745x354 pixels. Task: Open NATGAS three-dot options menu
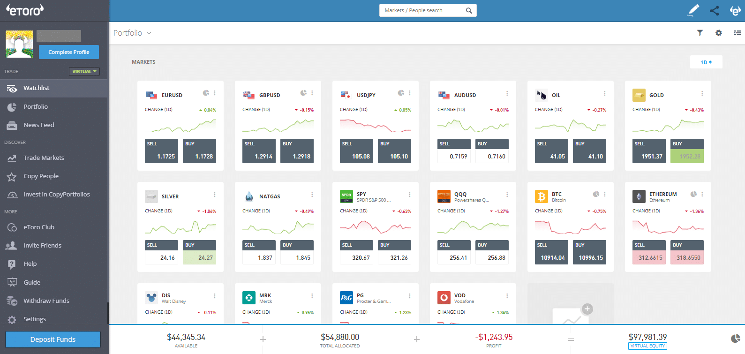tap(312, 195)
